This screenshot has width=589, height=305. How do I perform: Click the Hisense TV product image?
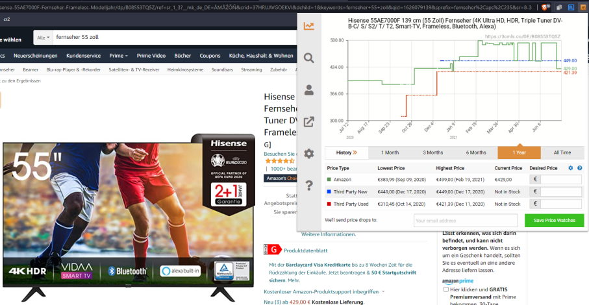pos(128,217)
